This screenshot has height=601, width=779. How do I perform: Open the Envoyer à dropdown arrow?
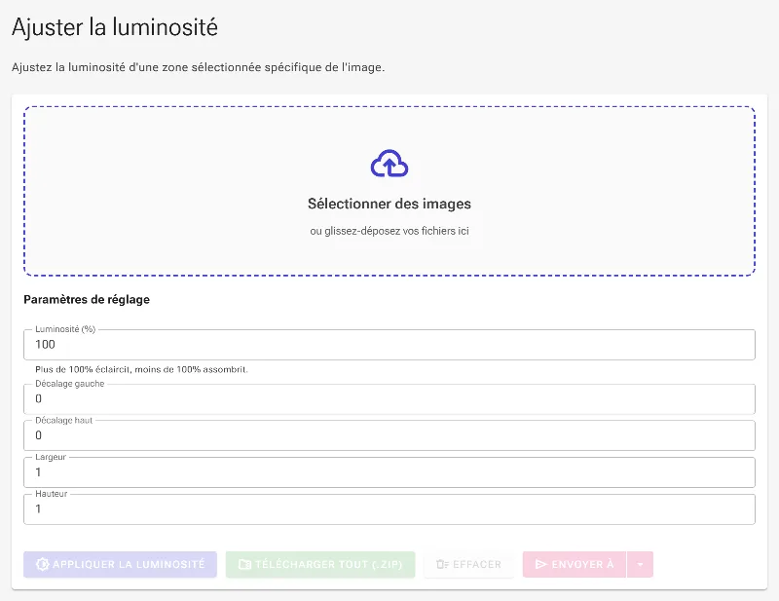(641, 564)
